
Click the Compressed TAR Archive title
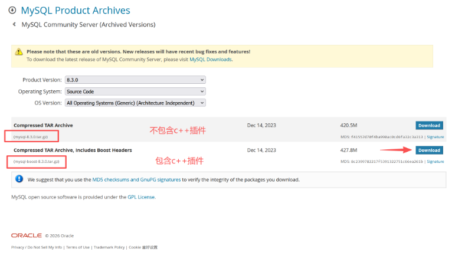(x=43, y=125)
